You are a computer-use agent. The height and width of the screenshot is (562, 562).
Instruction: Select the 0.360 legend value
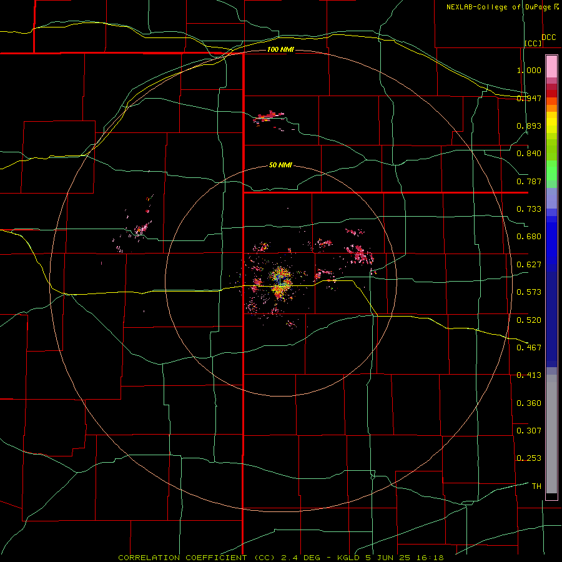[529, 403]
